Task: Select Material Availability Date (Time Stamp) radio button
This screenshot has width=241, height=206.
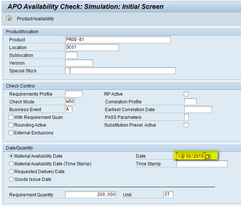Action: [x=11, y=164]
